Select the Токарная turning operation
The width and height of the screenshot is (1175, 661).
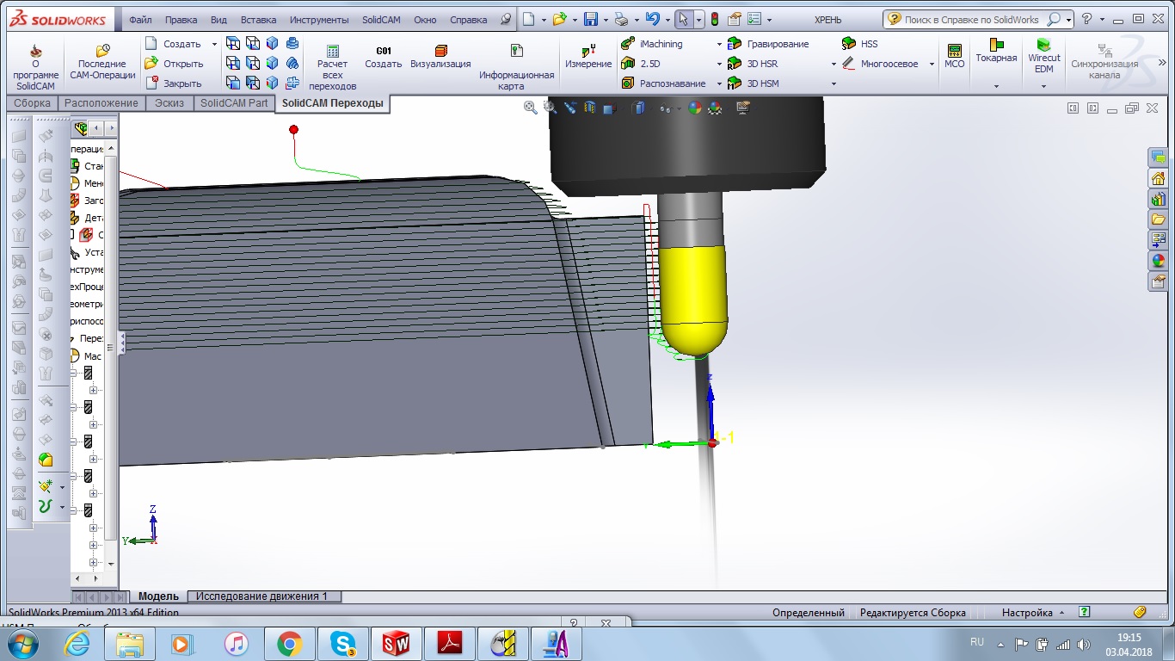[996, 52]
